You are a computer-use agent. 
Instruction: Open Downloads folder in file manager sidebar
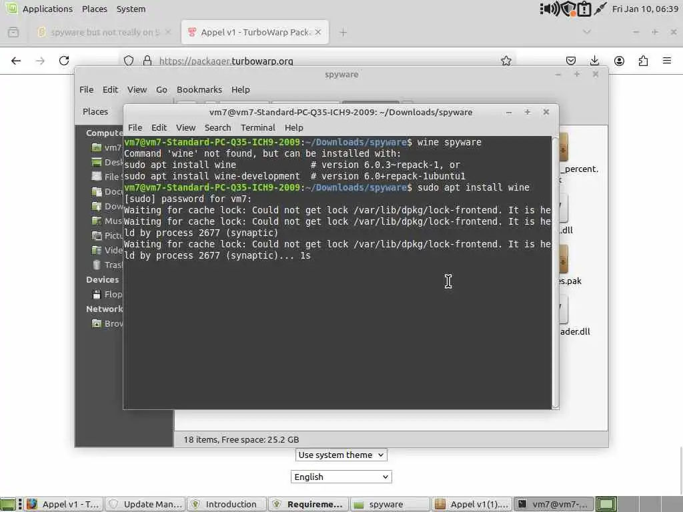pos(107,207)
